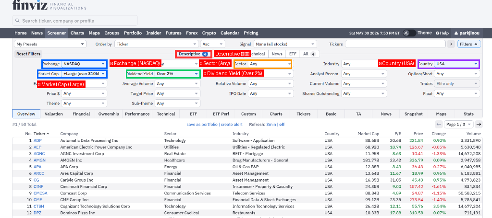Open the Page 1 / 3 selector

point(459,125)
